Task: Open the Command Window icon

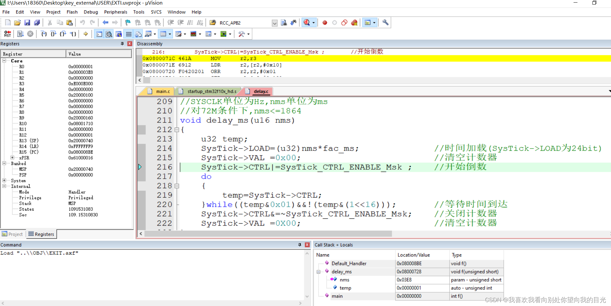Action: coord(99,34)
